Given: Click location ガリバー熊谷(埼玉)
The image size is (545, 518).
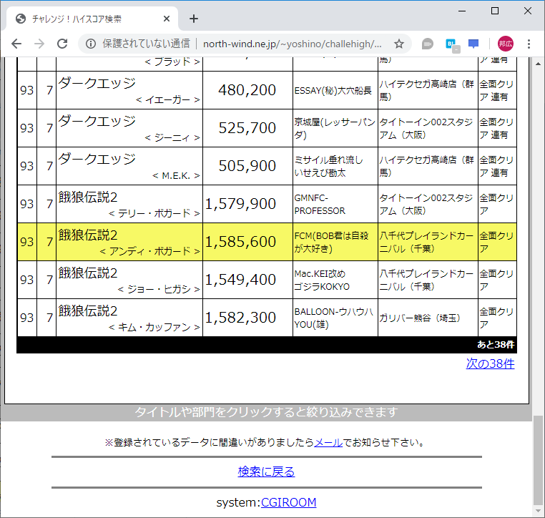Looking at the screenshot, I should [420, 318].
